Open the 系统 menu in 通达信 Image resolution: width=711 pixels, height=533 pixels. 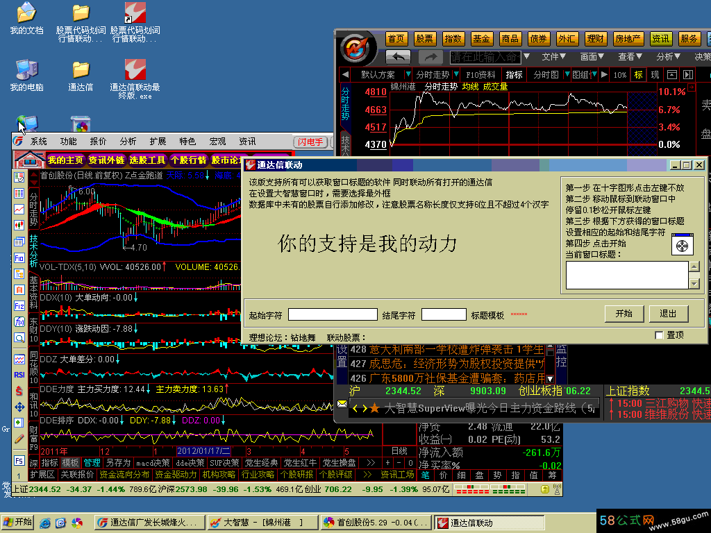(39, 142)
